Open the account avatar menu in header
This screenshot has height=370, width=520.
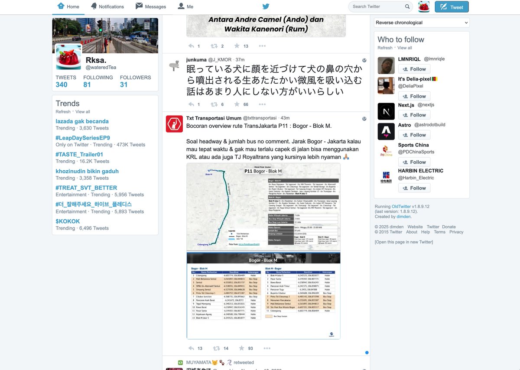point(423,6)
